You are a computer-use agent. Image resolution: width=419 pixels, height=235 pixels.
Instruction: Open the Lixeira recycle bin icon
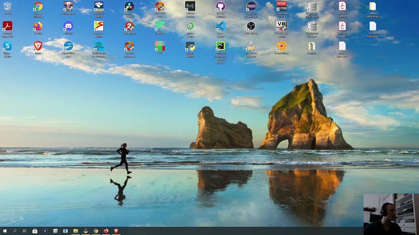point(7,8)
